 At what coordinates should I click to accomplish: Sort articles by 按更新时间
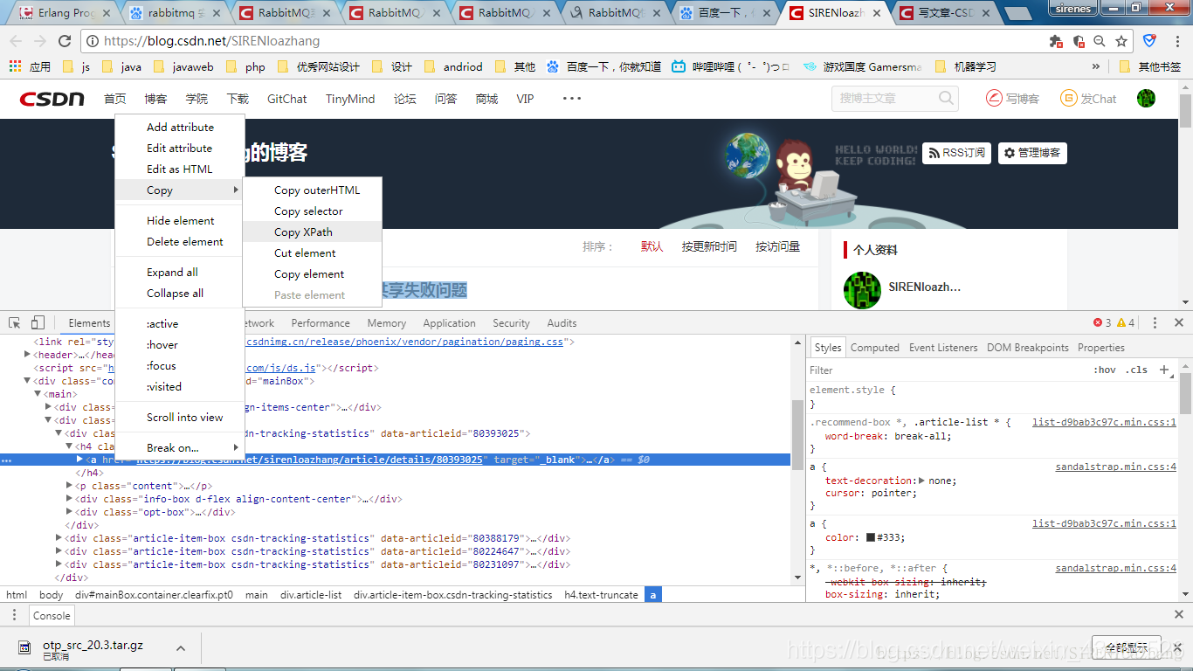click(709, 246)
